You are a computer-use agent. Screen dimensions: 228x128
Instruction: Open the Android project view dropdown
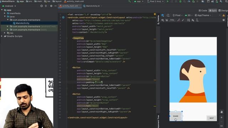pyautogui.click(x=9, y=6)
